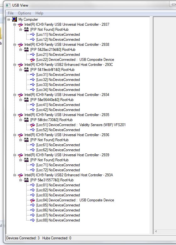Click Hubs Connected: 0 in status bar

57,238
